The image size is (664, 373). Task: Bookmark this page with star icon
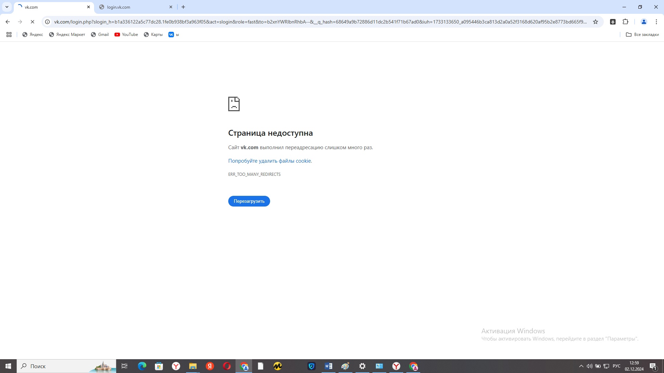pos(596,22)
